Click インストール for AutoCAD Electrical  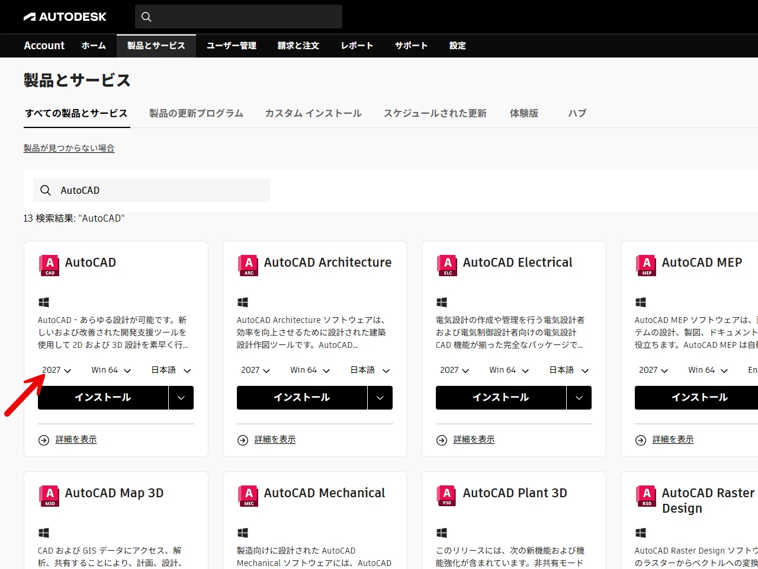tap(501, 398)
